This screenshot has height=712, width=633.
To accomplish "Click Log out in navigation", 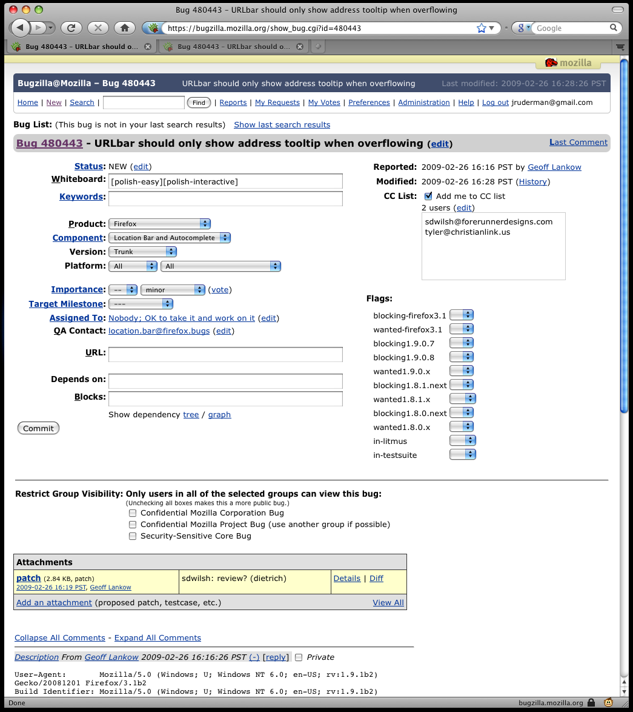I will pos(495,102).
